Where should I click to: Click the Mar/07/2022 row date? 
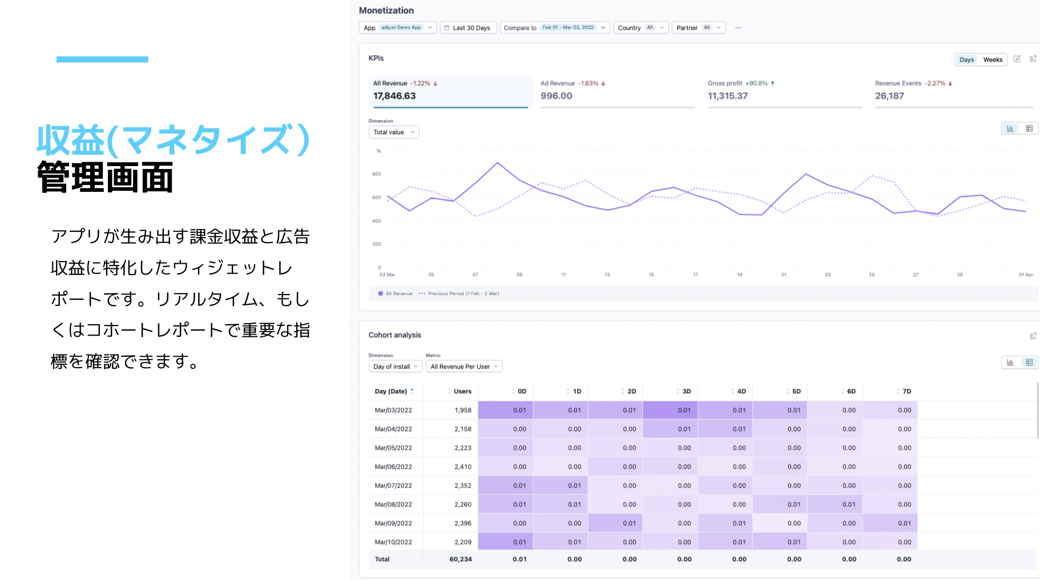point(393,485)
